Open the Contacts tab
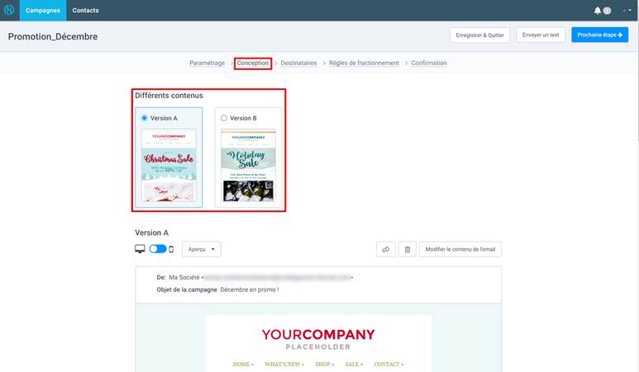 tap(85, 11)
